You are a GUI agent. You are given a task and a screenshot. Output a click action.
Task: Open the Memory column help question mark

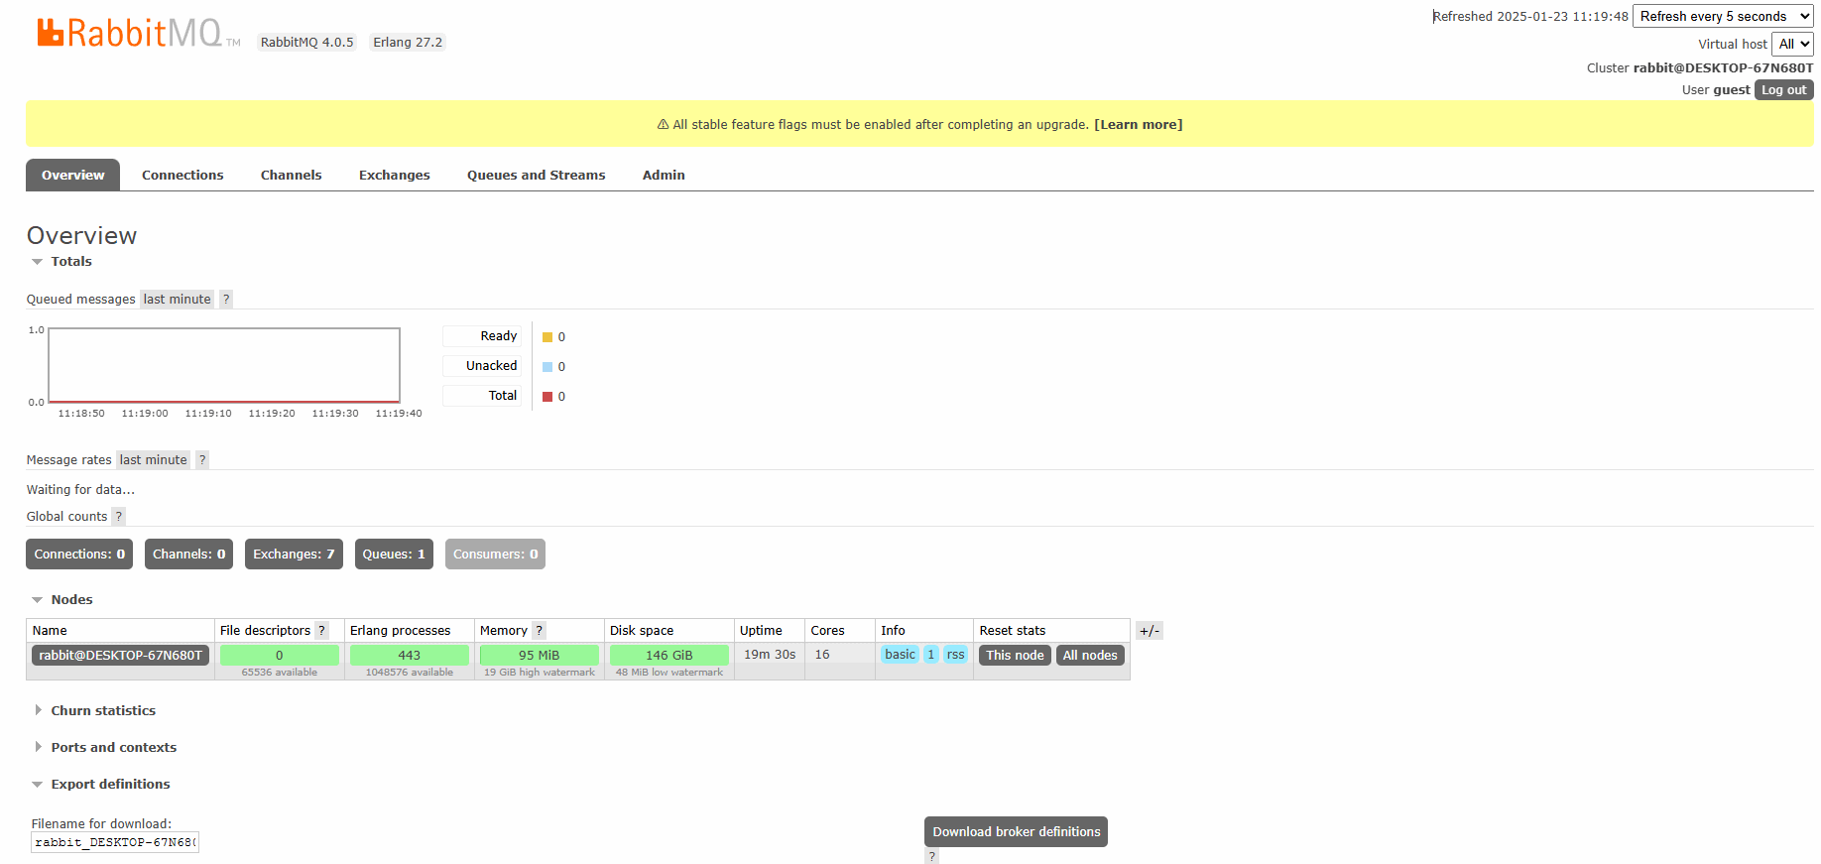click(539, 630)
